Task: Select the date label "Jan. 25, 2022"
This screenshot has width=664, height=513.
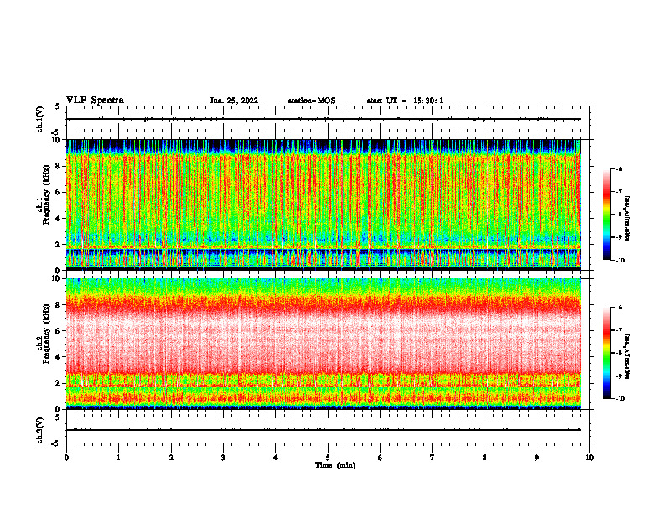Action: point(234,101)
